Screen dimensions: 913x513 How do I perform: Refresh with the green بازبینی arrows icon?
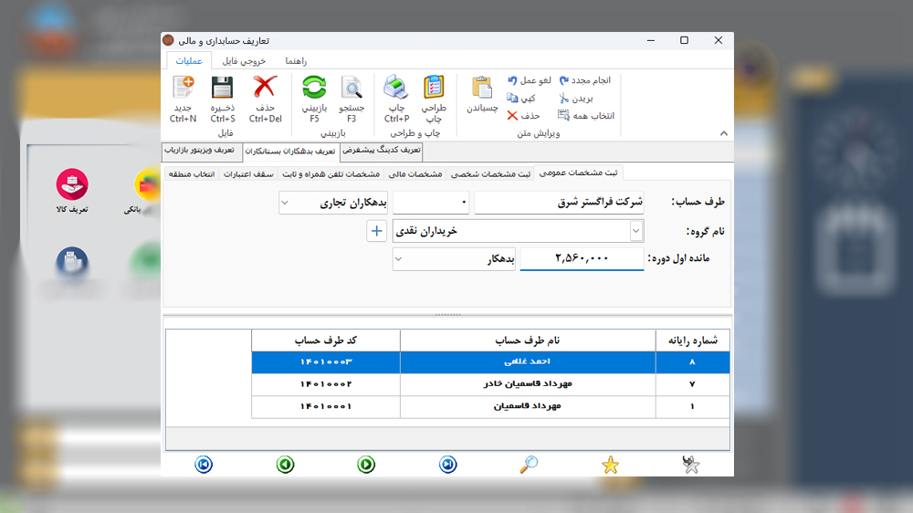(x=314, y=89)
